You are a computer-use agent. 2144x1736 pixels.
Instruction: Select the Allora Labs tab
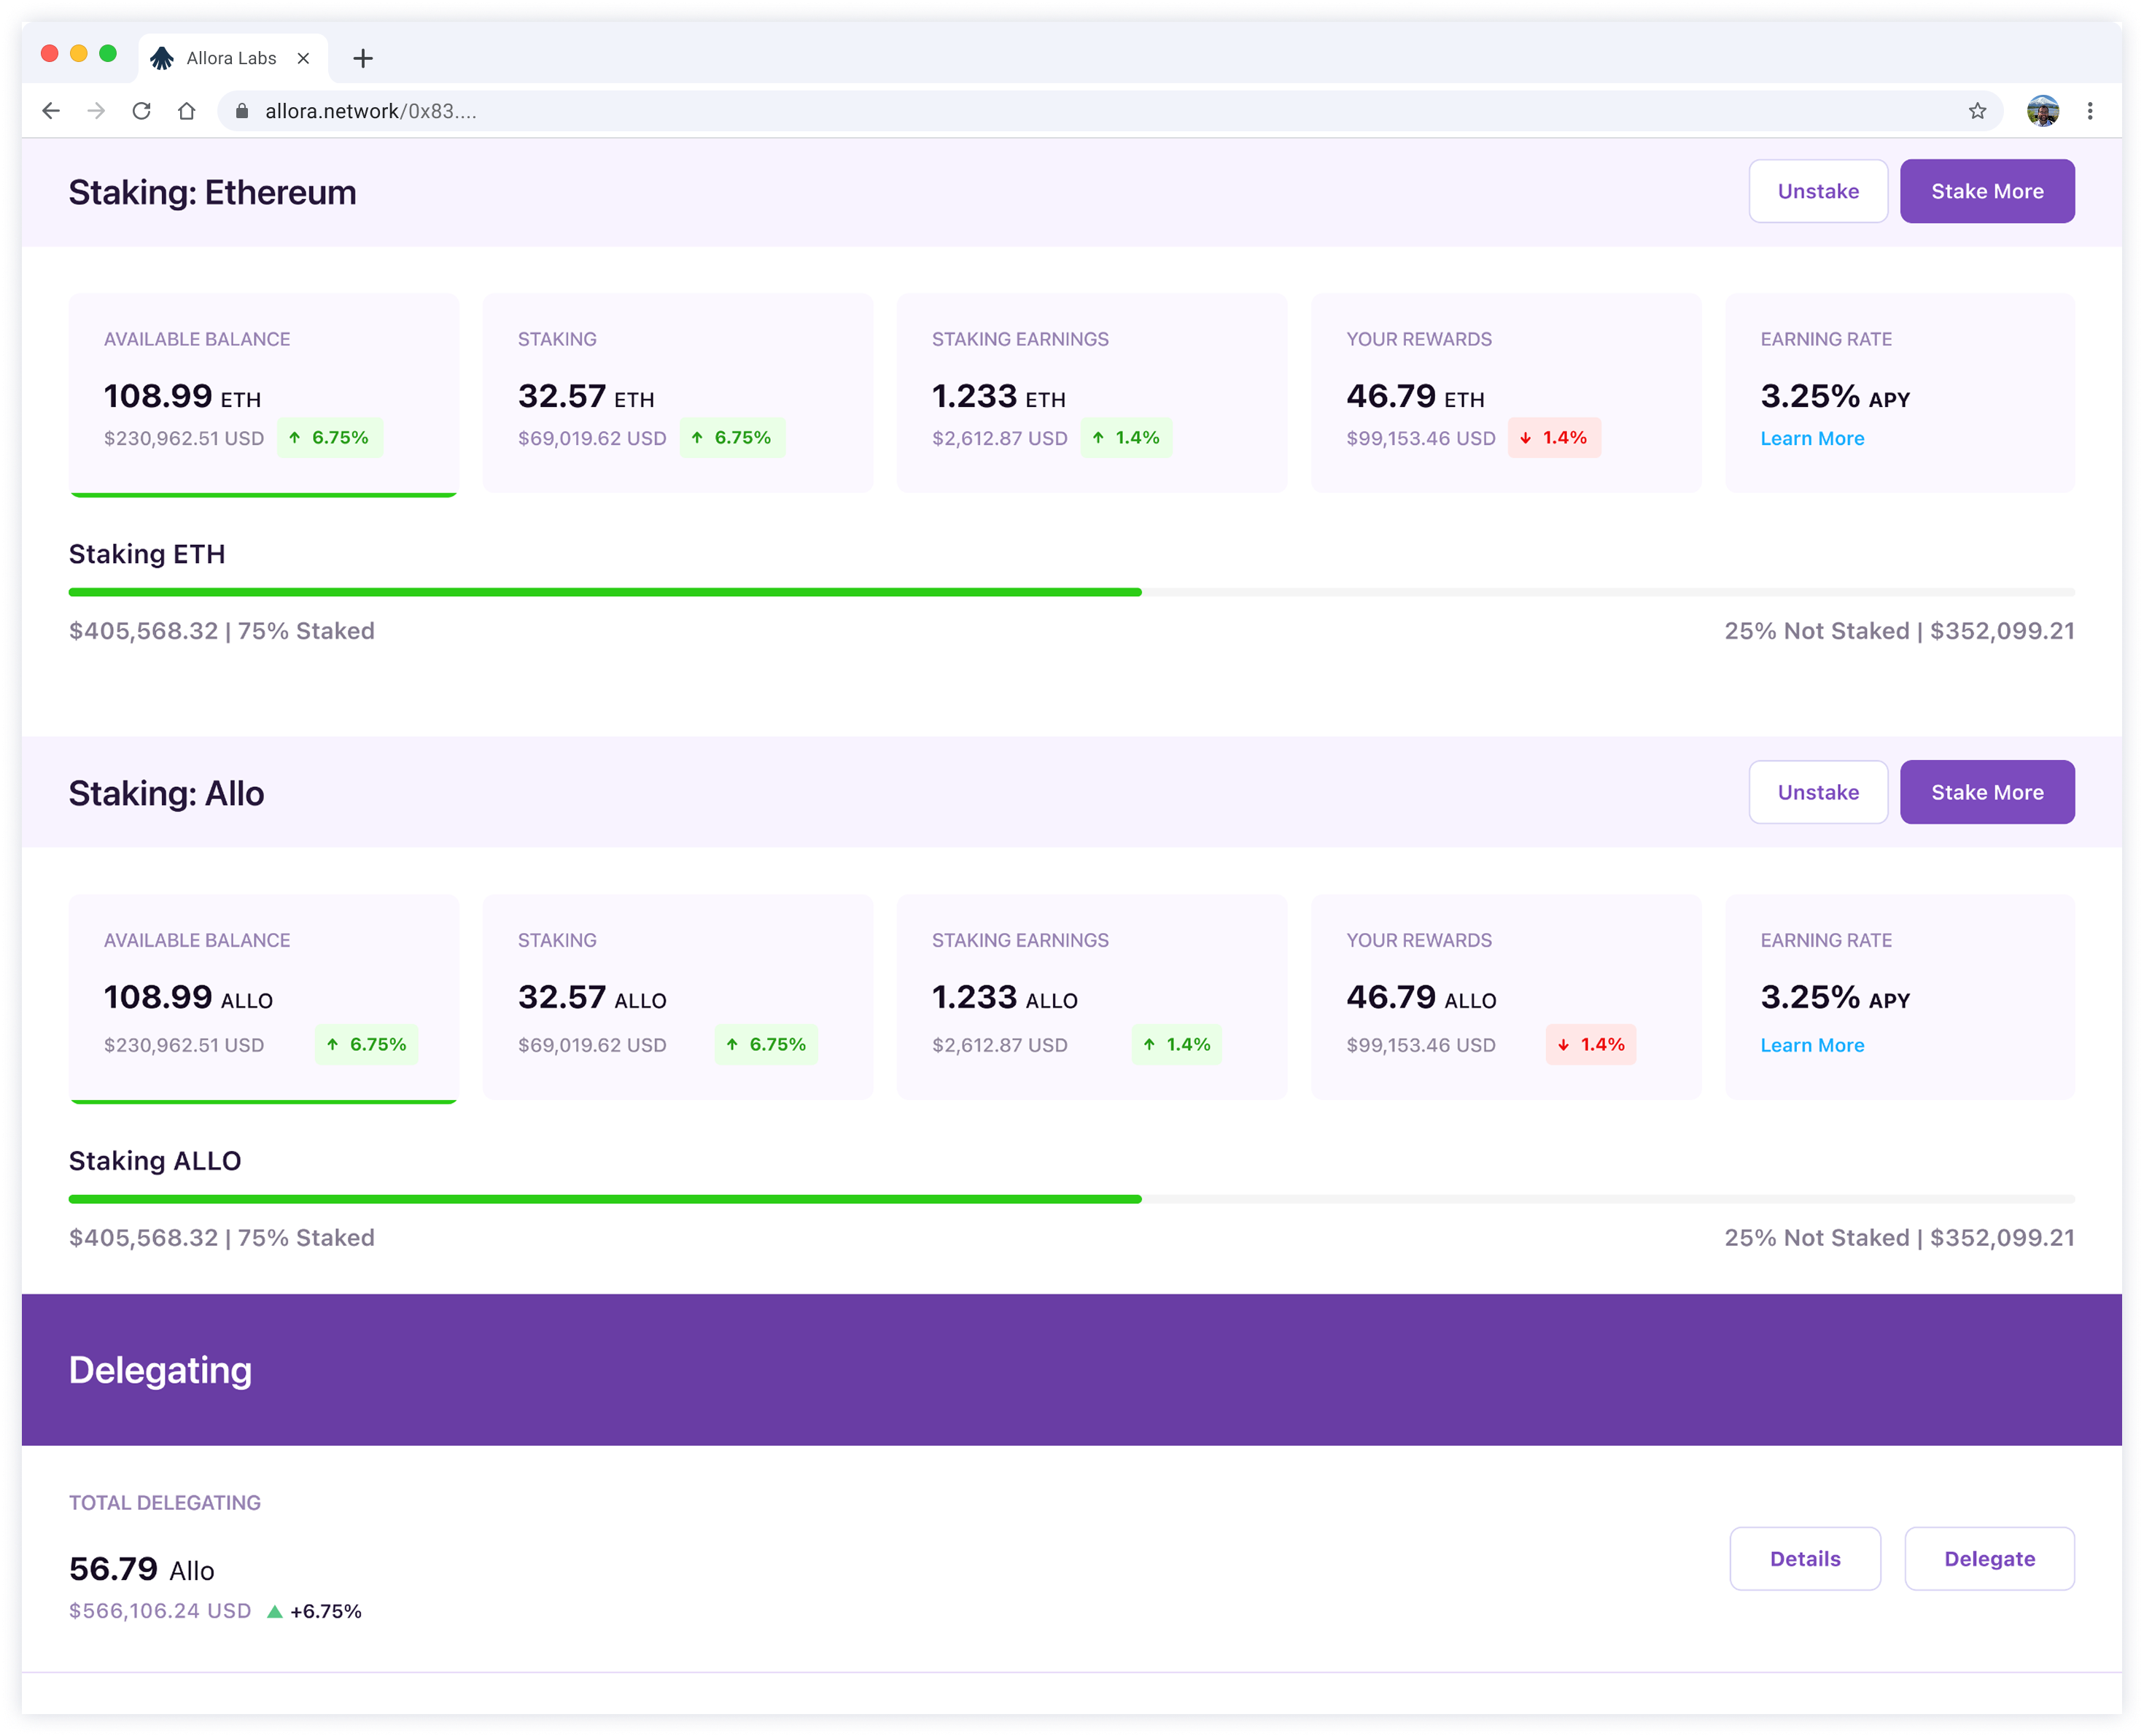[x=230, y=59]
